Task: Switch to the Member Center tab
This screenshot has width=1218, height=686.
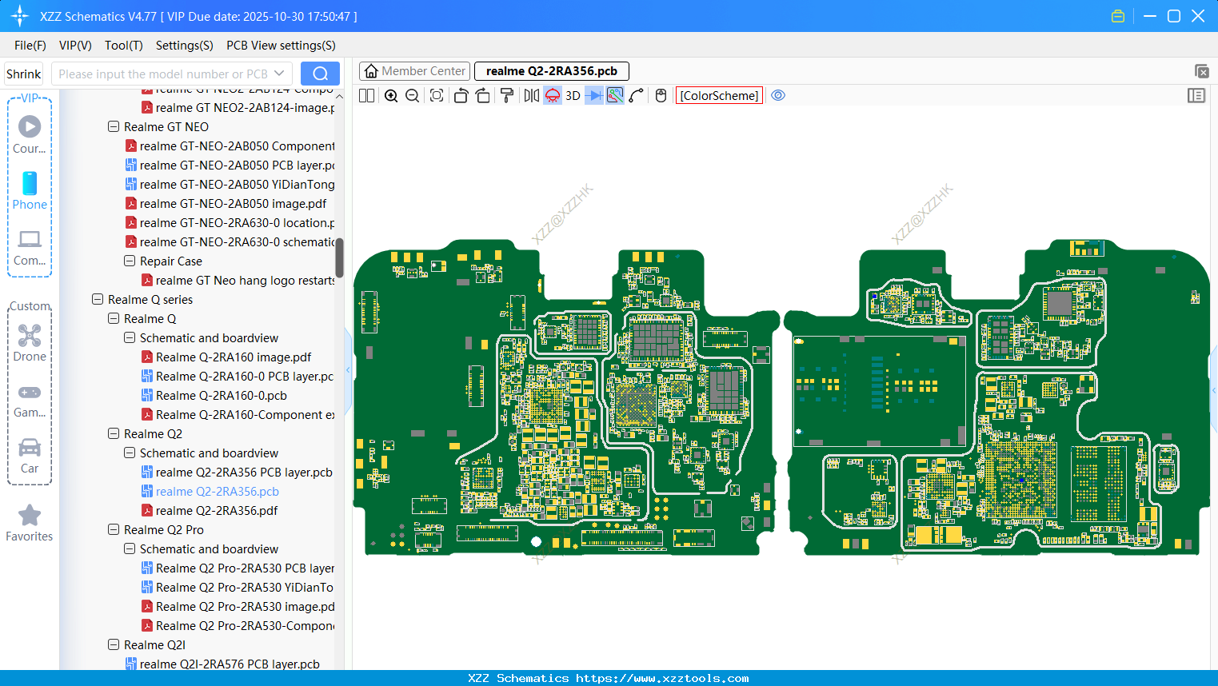Action: (414, 71)
